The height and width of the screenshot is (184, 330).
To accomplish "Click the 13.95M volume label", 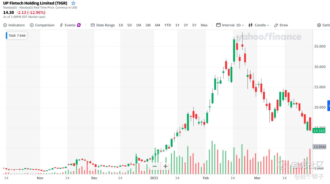I will click(320, 147).
